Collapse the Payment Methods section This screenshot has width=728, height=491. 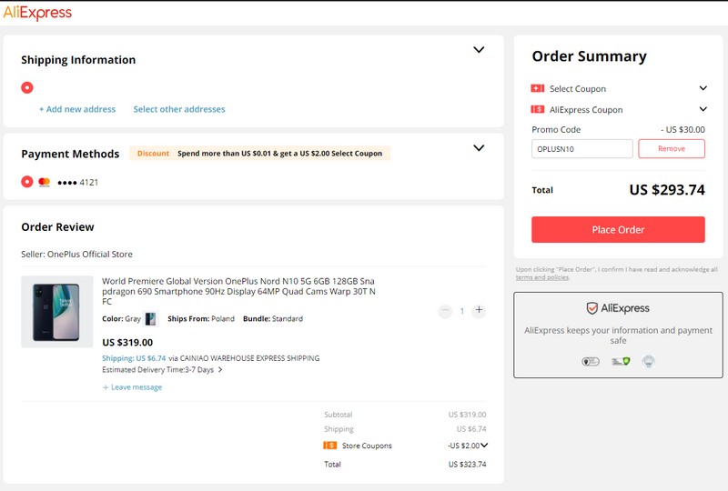click(479, 148)
